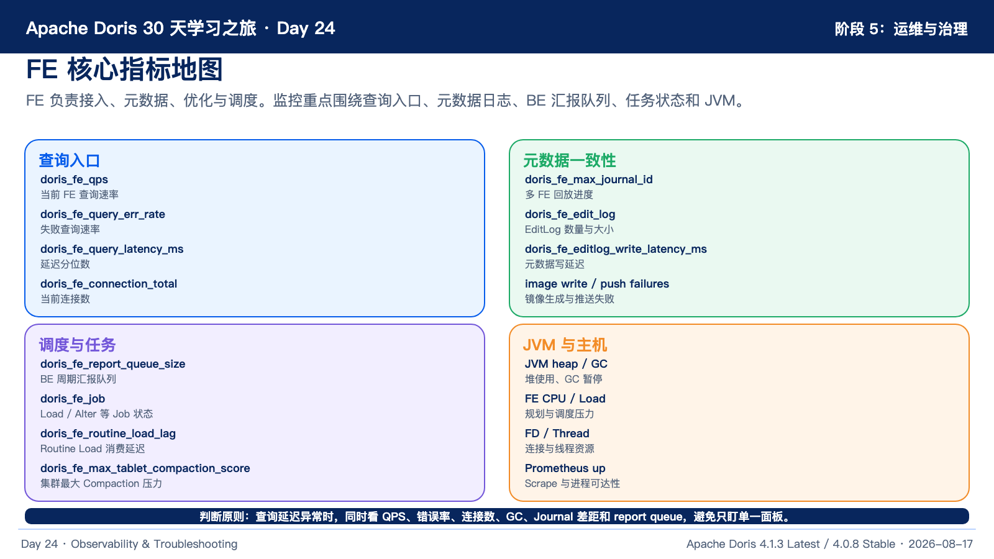Select the item 'image write / push failures'
Screen dimensions: 994x559
(597, 284)
